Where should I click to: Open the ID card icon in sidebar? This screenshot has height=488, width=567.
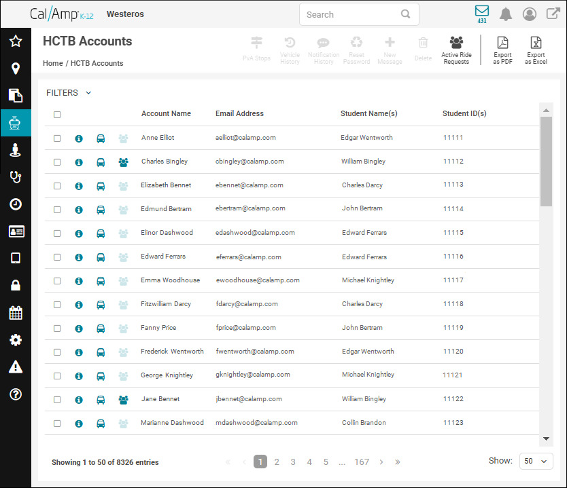point(16,231)
